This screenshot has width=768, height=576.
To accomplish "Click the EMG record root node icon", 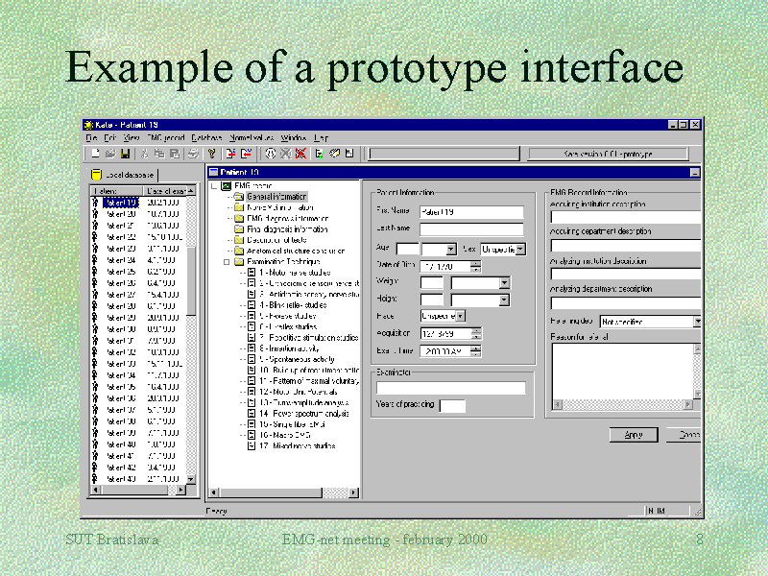I will [x=227, y=185].
